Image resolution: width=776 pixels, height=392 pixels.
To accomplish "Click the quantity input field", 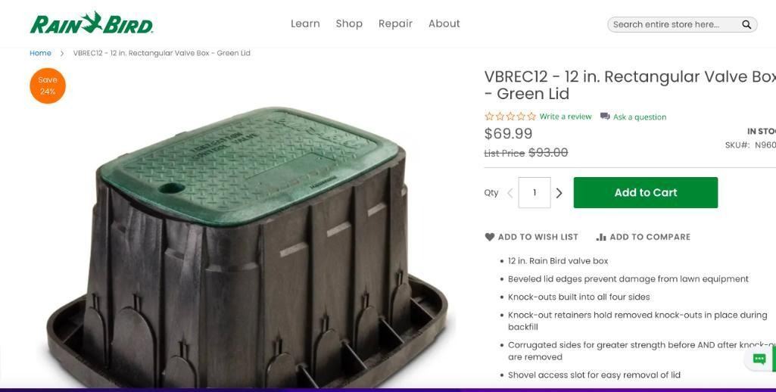I will 534,192.
